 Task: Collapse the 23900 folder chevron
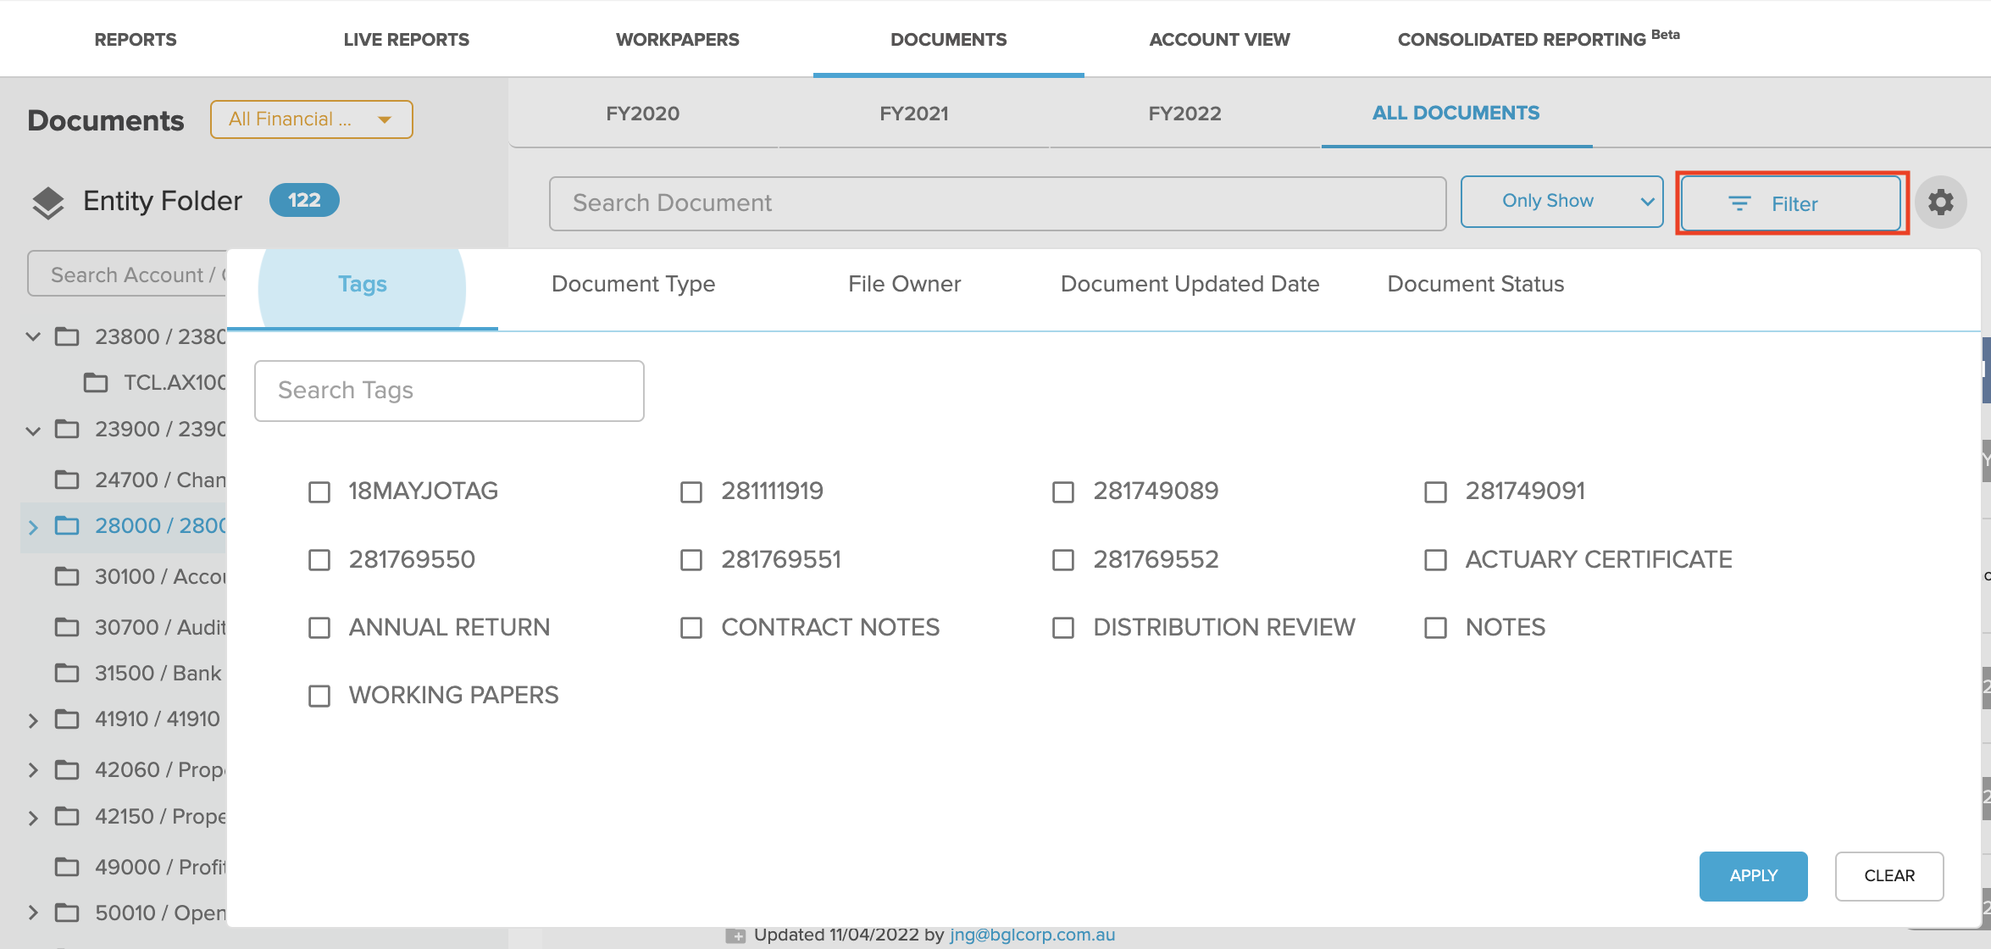[33, 430]
